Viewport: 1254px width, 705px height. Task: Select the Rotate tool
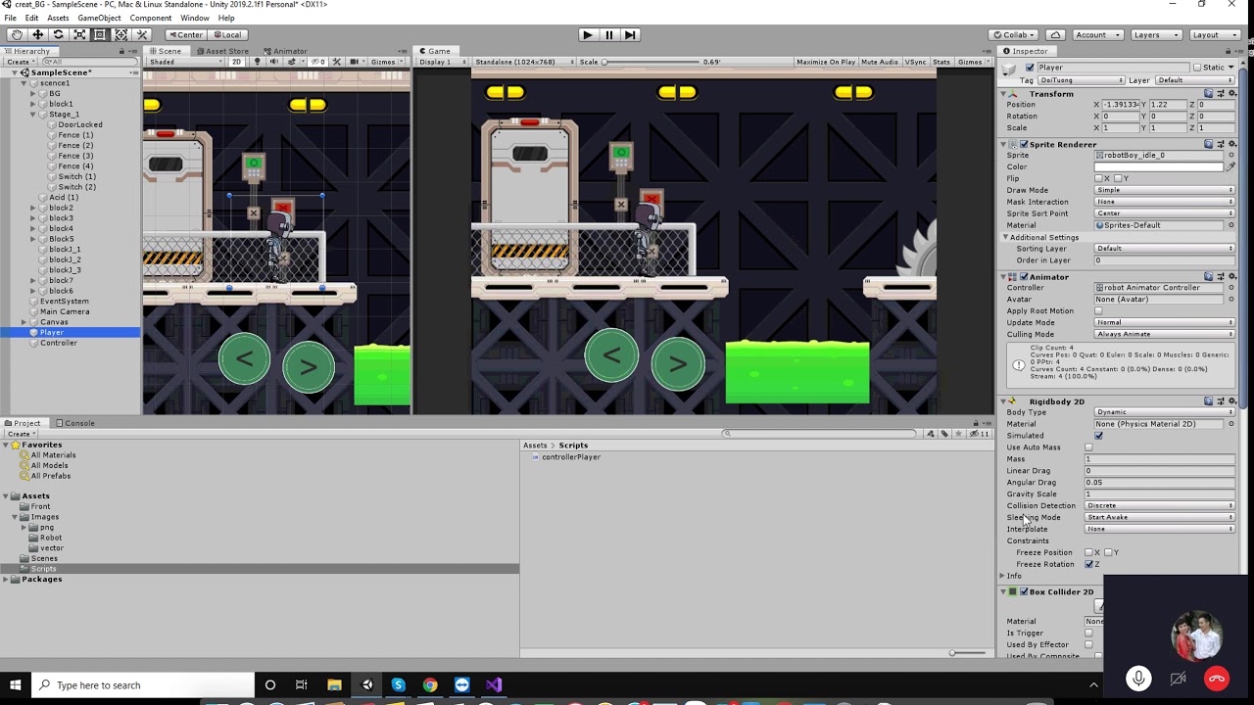[58, 34]
